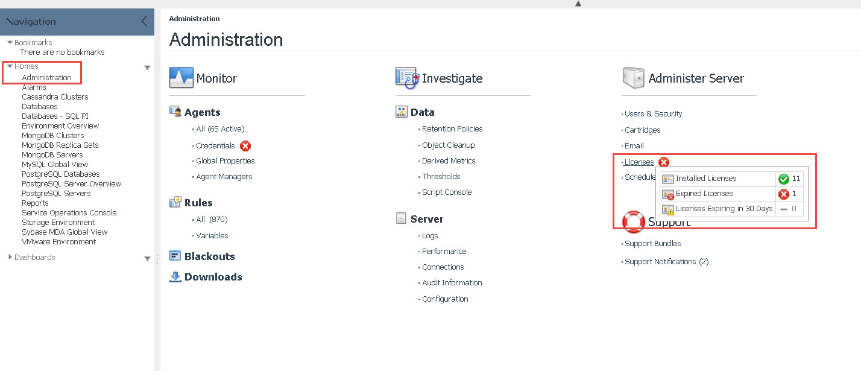861x371 pixels.
Task: Click the Rules section icon
Action: [x=175, y=202]
